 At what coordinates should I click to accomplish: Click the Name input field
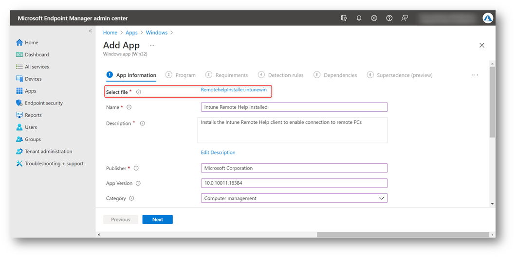[x=294, y=107]
